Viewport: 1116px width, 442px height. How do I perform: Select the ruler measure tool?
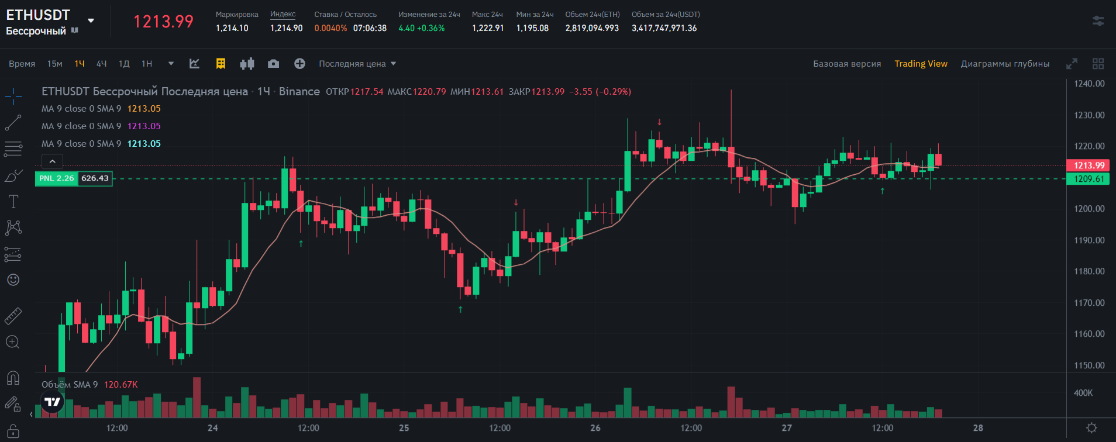[x=13, y=316]
